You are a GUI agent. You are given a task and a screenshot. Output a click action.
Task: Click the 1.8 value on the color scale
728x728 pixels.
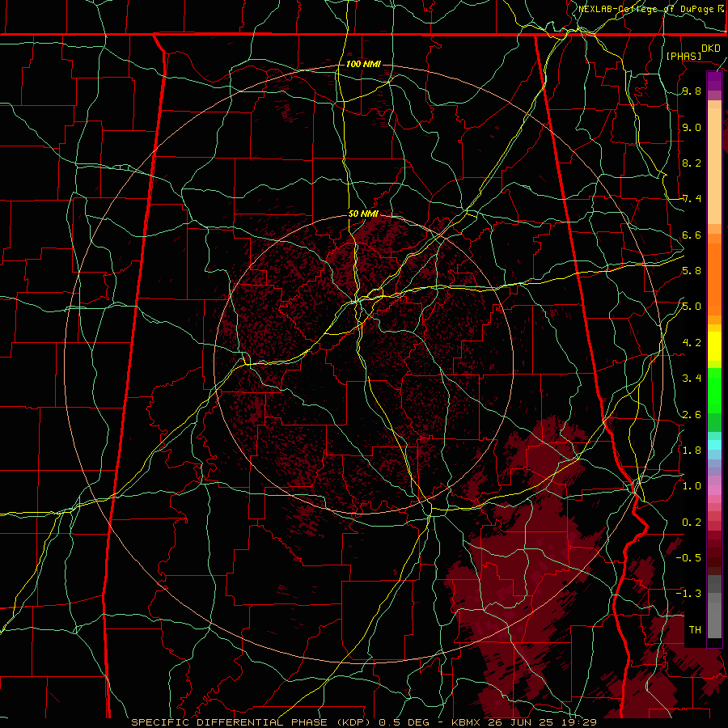[692, 451]
